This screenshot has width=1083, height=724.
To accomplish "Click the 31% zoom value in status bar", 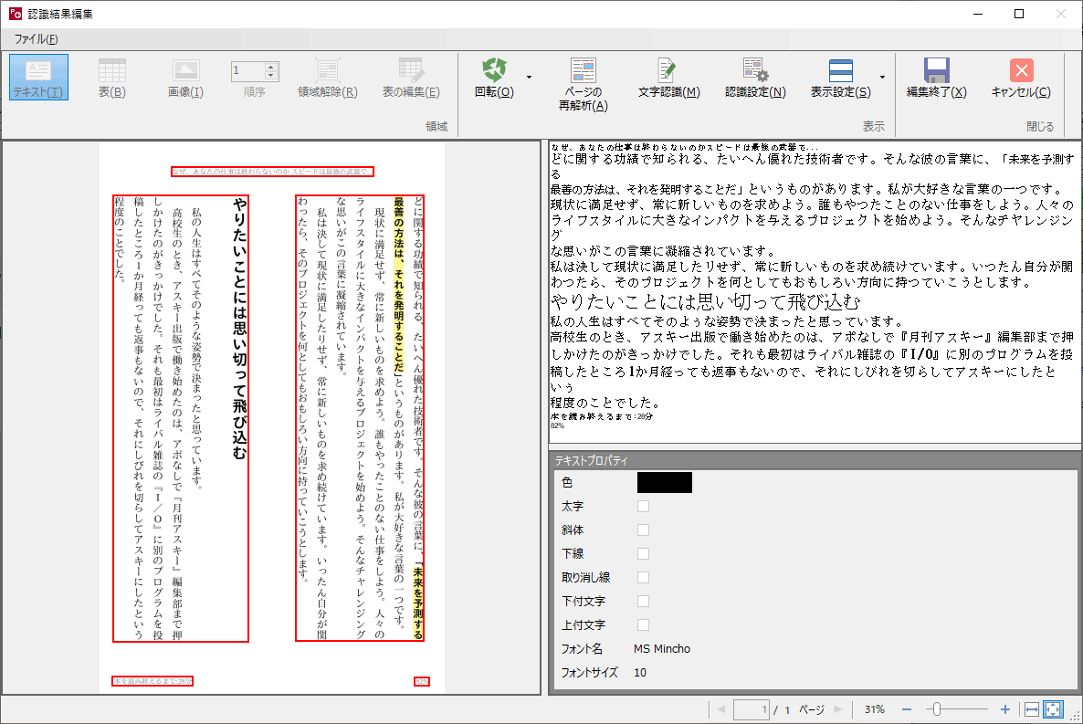I will [x=875, y=709].
